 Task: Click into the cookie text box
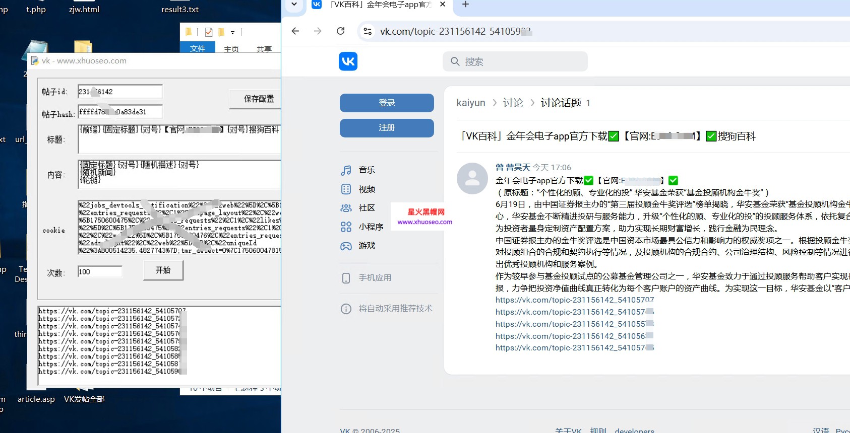click(179, 227)
